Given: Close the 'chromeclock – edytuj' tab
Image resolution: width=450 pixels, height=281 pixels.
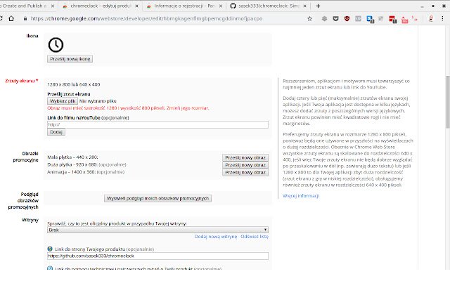Looking at the screenshot, I should [136, 6].
